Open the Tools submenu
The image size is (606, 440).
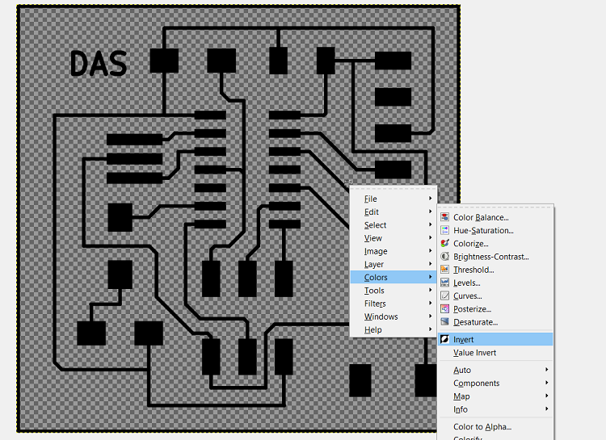[x=393, y=291]
